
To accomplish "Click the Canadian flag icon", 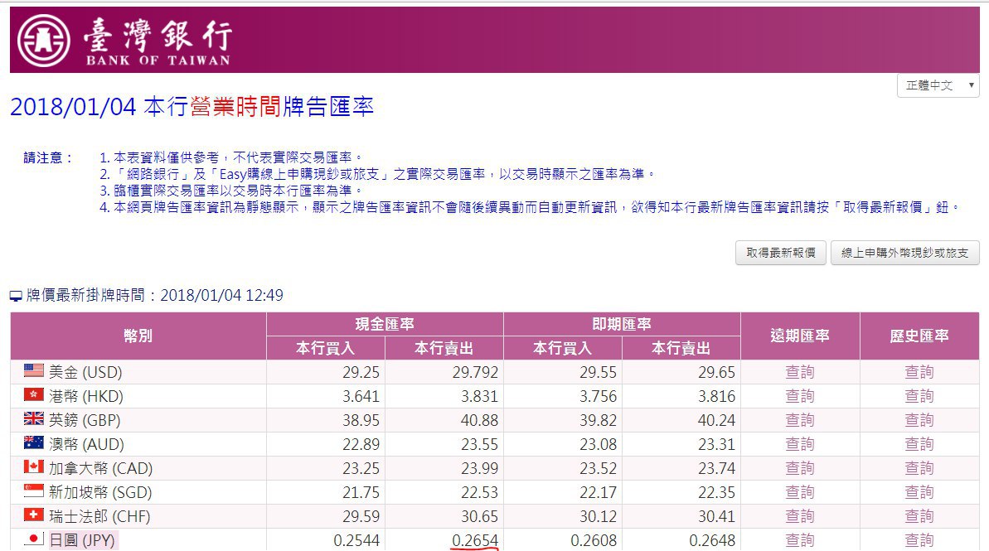I will tap(33, 466).
